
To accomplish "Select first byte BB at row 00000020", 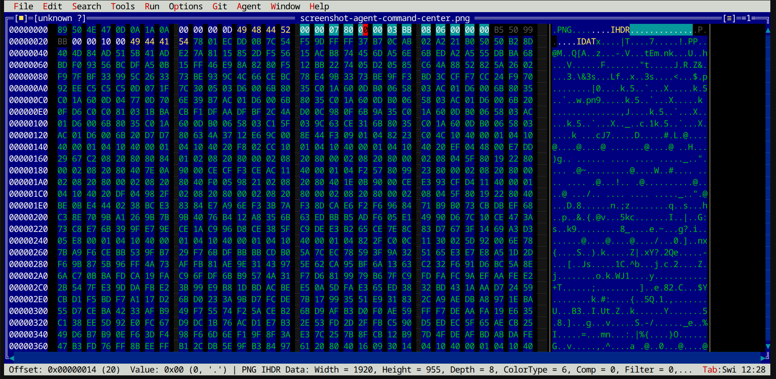I will click(62, 42).
